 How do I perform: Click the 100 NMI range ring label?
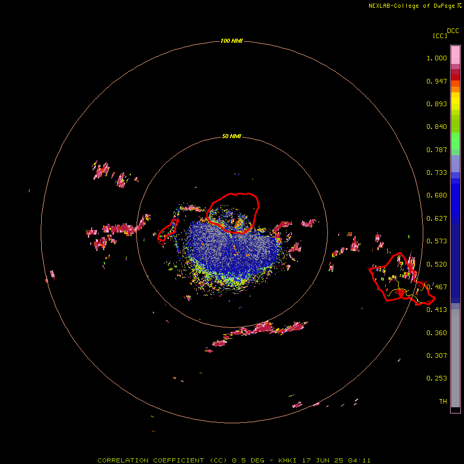point(231,41)
